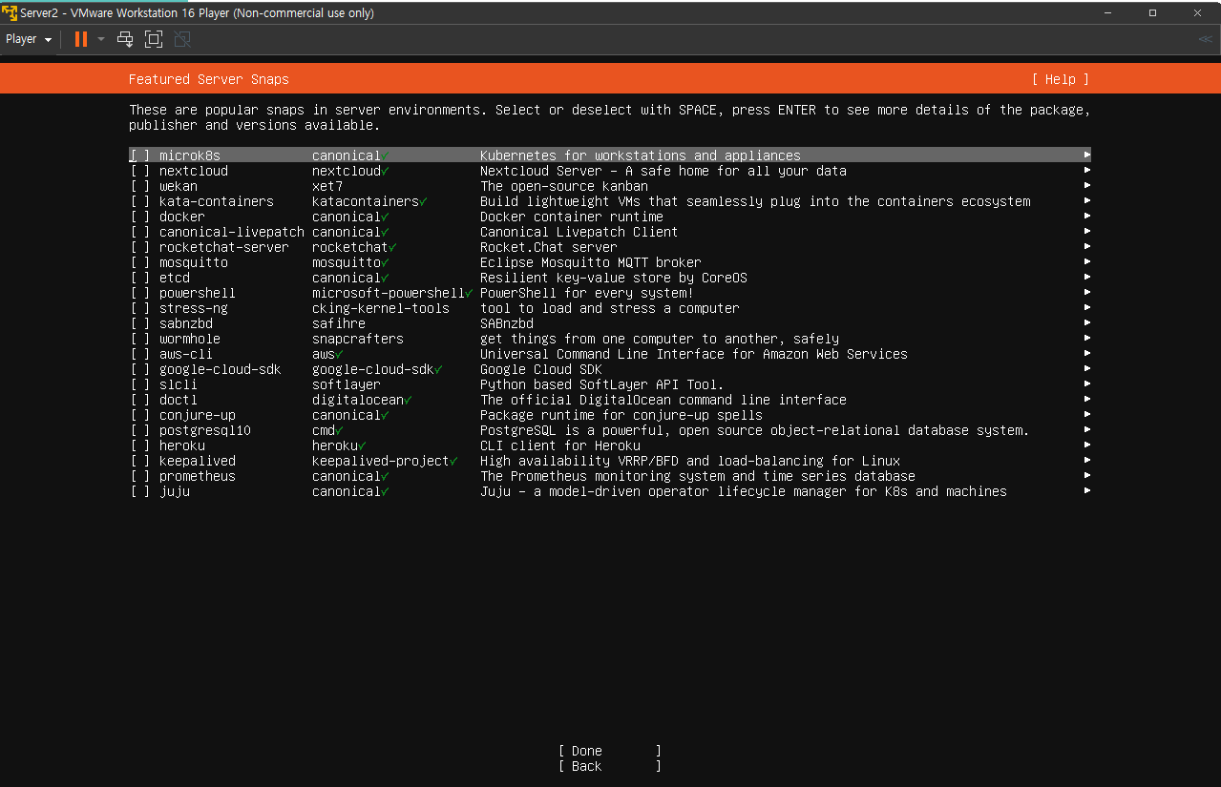Go to the previous screen with Back
The width and height of the screenshot is (1221, 787).
tap(610, 766)
